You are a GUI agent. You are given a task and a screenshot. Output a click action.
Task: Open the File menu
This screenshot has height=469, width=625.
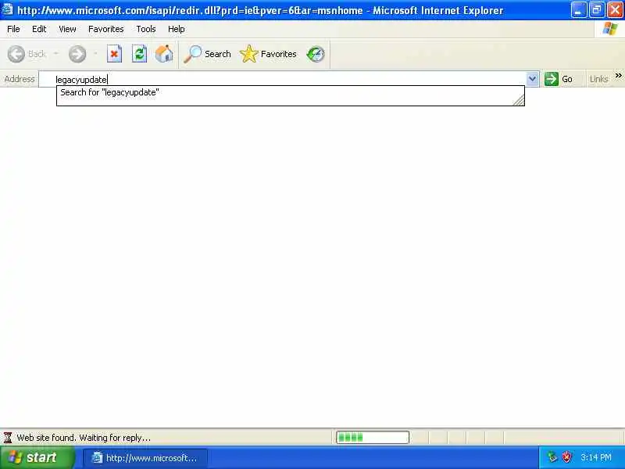pyautogui.click(x=13, y=29)
